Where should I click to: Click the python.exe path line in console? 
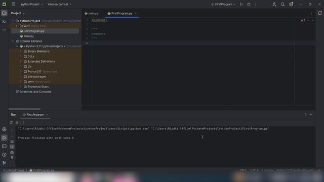click(x=143, y=129)
